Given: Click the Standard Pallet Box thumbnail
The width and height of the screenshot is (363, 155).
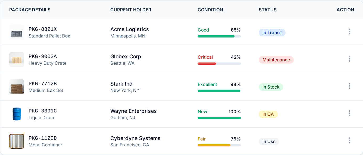Looking at the screenshot, I should click(17, 32).
